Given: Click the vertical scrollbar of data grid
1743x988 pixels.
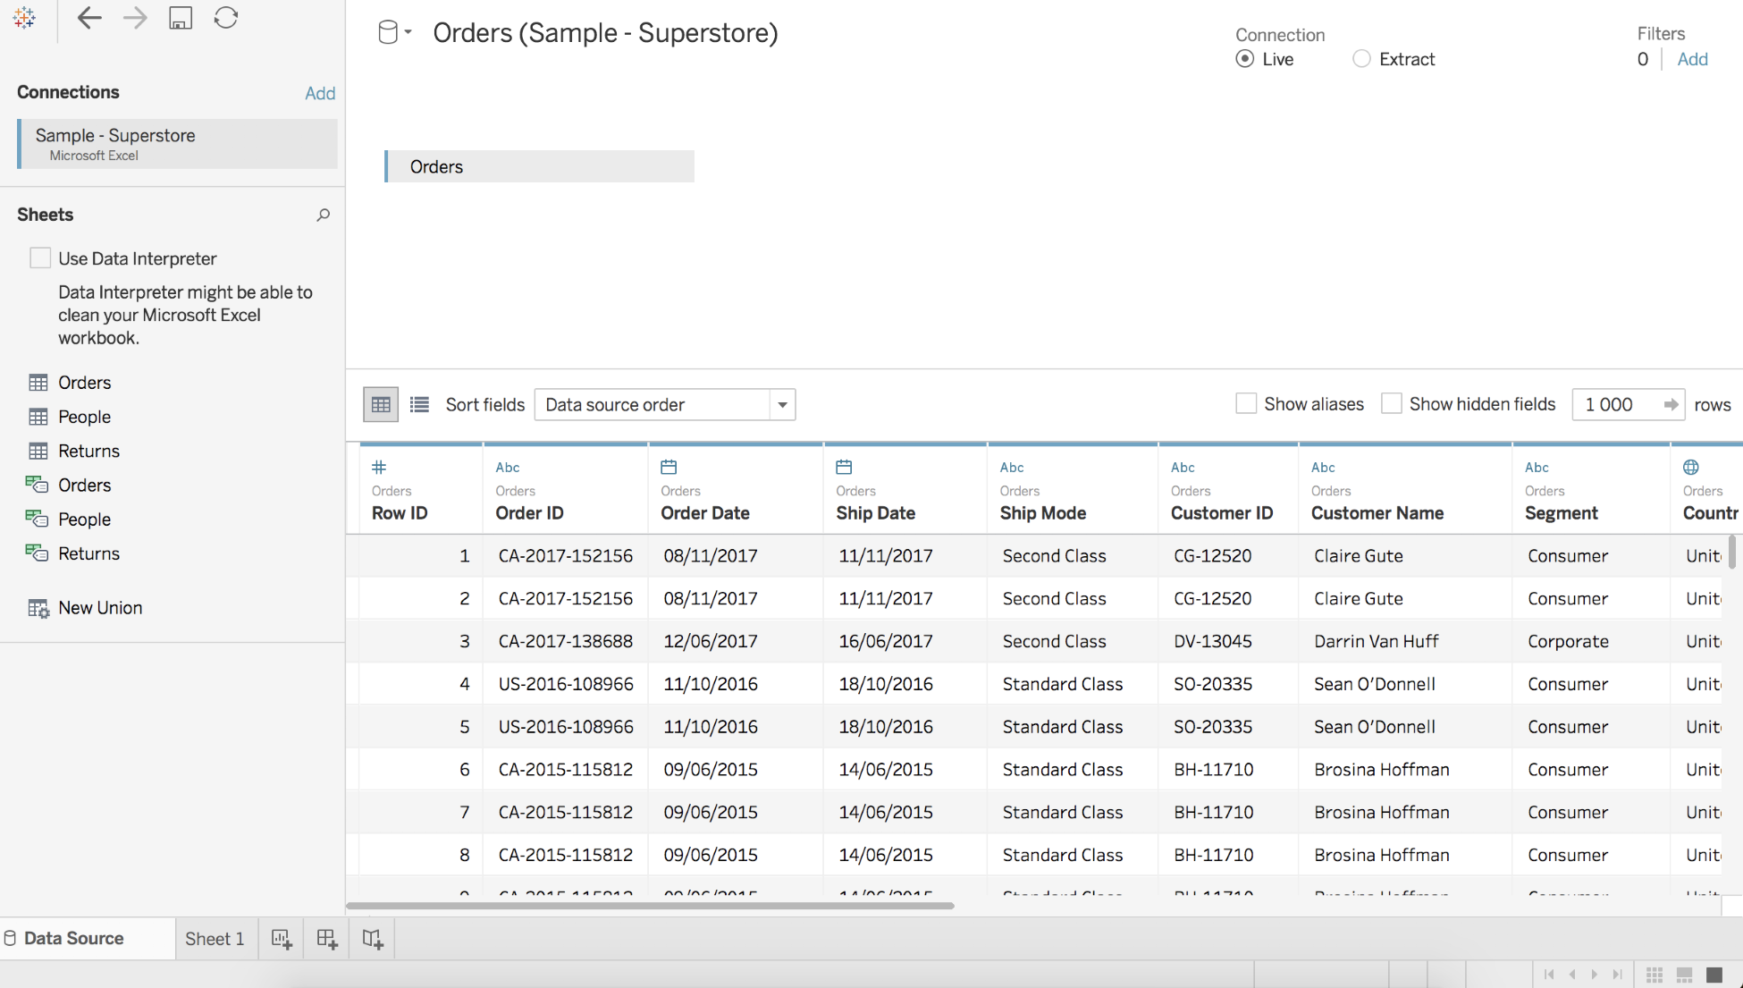Looking at the screenshot, I should 1732,552.
